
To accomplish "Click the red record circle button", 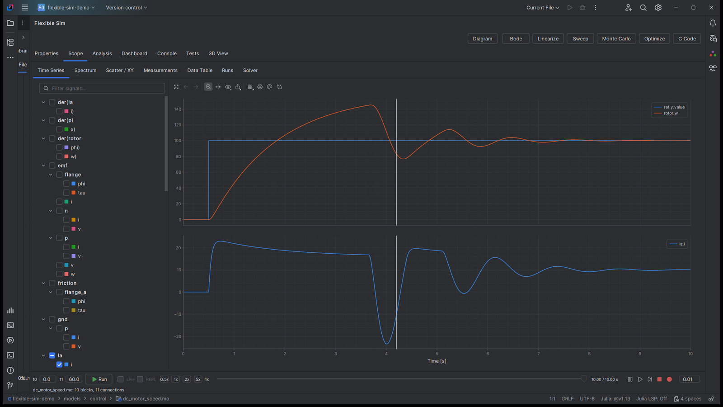I will coord(669,379).
